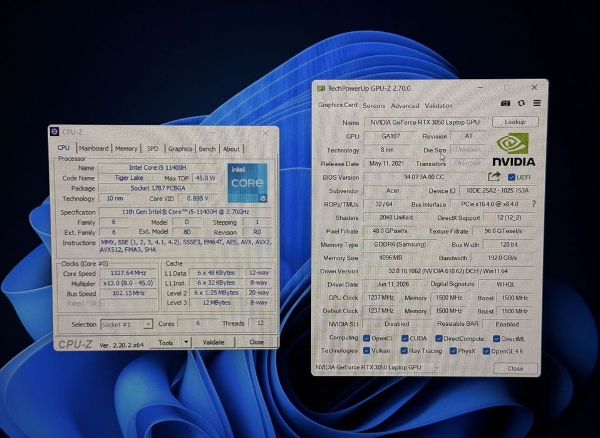Viewport: 600px width, 438px height.
Task: Click the BIOS share export icon
Action: [494, 176]
